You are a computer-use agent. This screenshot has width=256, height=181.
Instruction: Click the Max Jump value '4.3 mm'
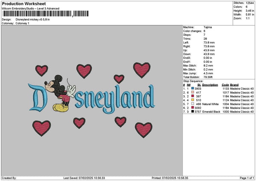tap(208, 73)
